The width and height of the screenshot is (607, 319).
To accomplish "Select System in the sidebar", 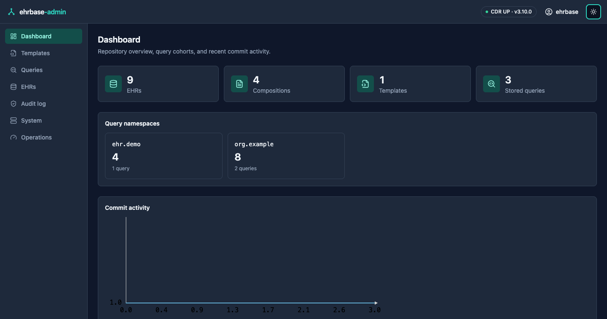I will (x=43, y=121).
